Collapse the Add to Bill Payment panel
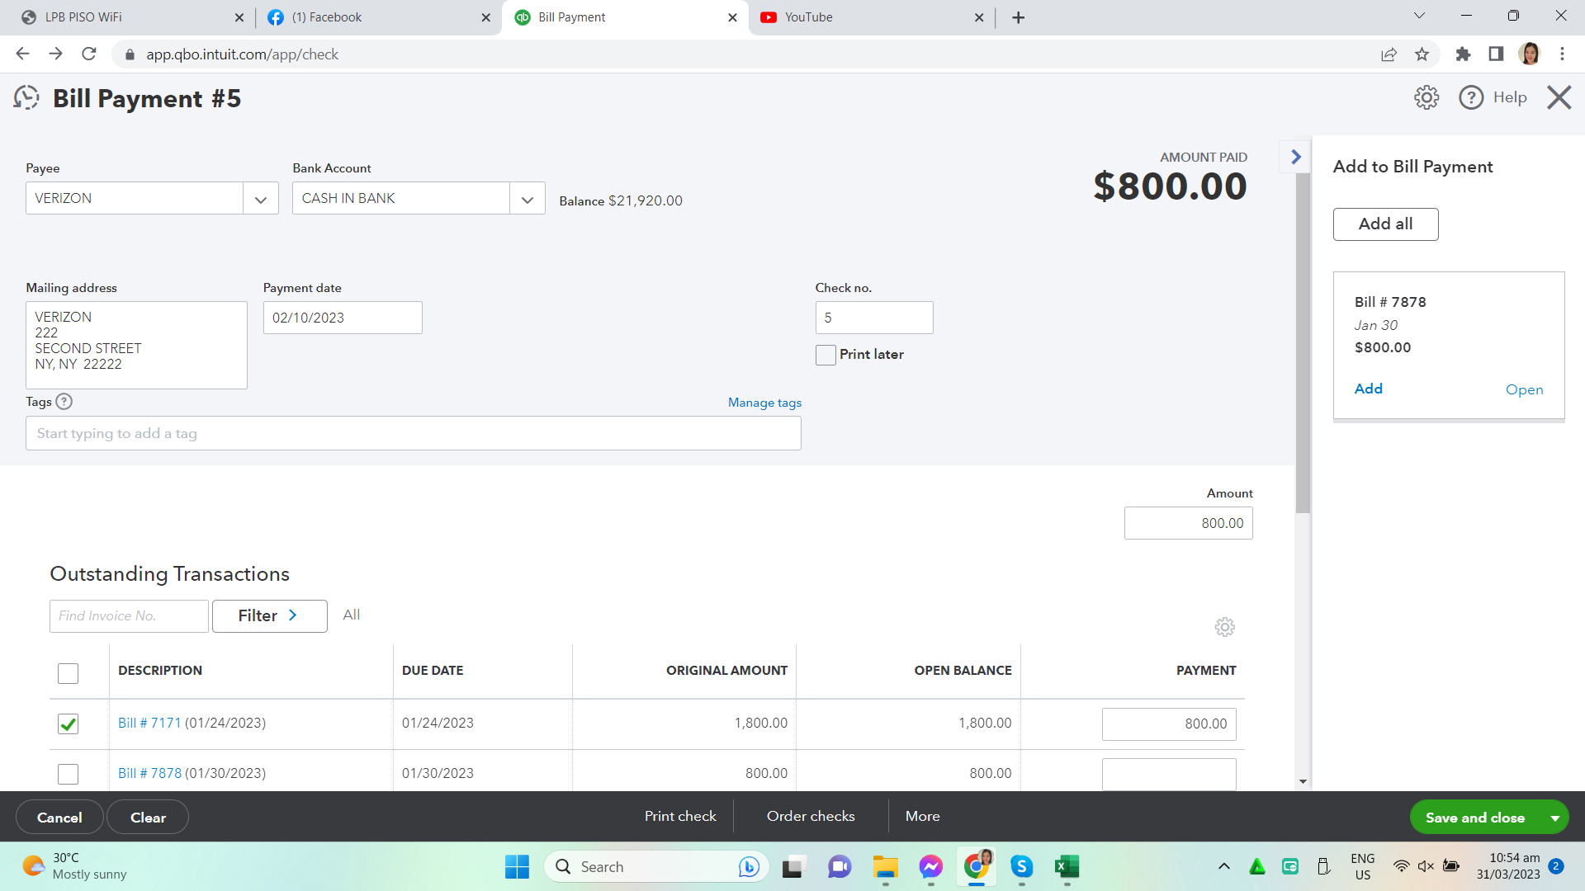 click(1295, 157)
